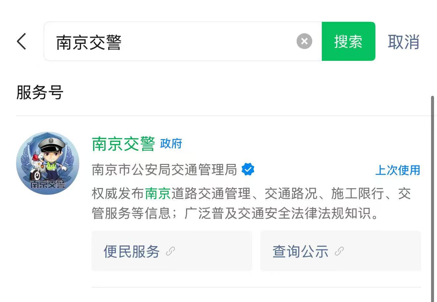Screen dimensions: 437x302
Task: Click the link icon next to 便民服务
Action: point(170,251)
